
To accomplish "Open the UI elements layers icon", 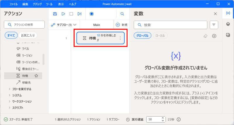I will pos(228,24).
